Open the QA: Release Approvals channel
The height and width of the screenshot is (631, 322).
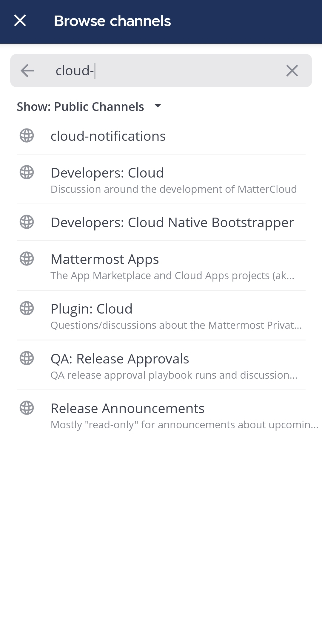coord(120,359)
